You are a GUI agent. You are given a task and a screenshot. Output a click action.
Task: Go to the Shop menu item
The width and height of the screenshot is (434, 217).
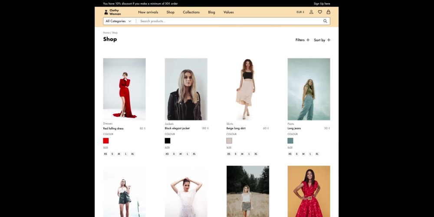pyautogui.click(x=171, y=12)
